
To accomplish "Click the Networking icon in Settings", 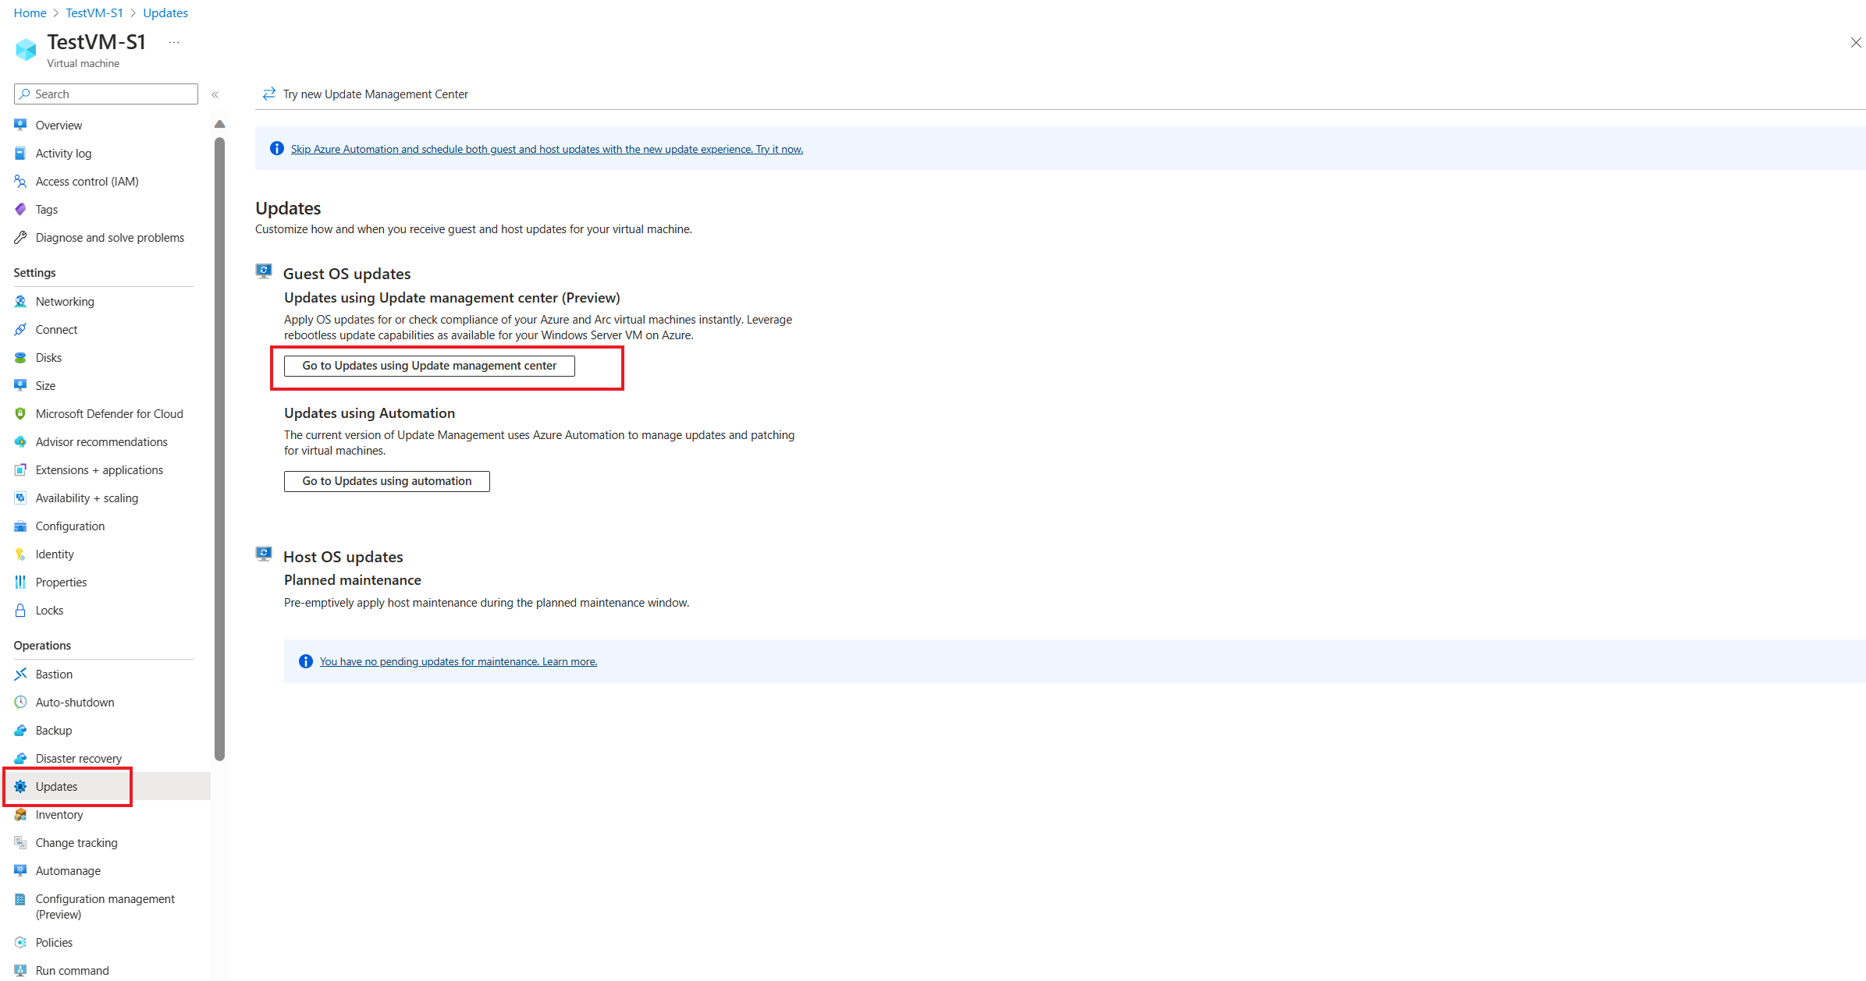I will click(x=20, y=301).
